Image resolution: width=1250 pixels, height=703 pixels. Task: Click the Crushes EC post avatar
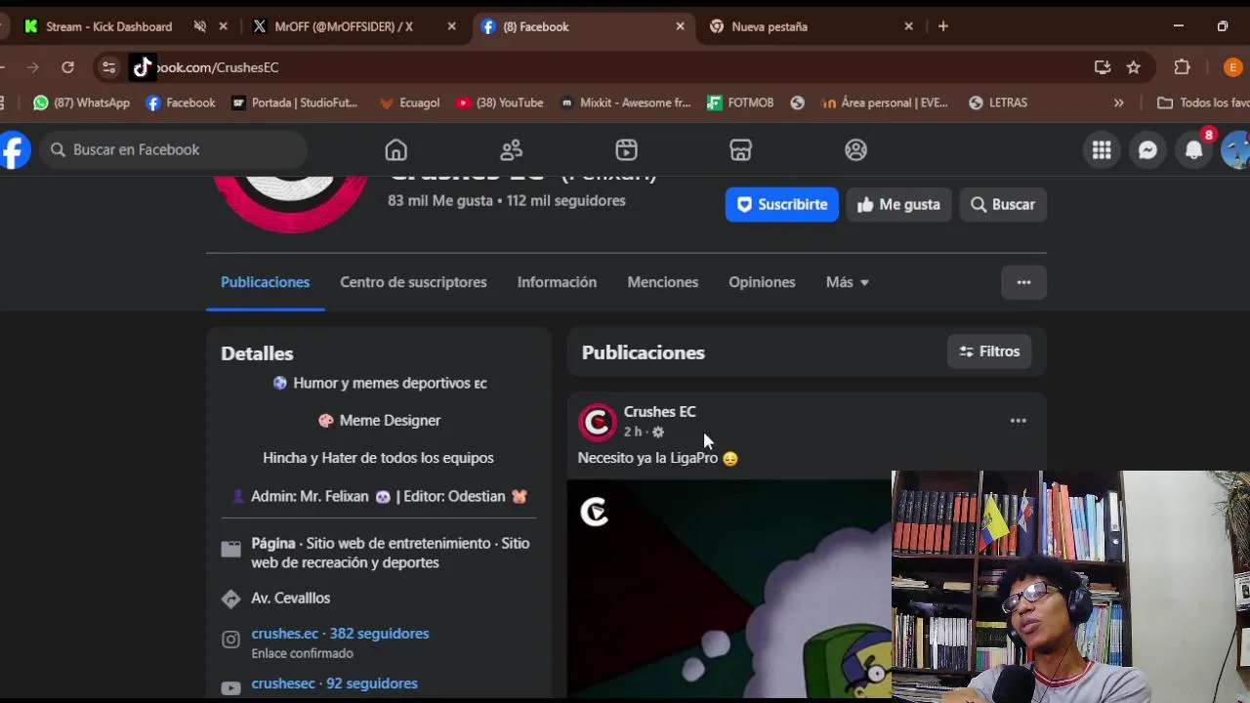coord(597,422)
